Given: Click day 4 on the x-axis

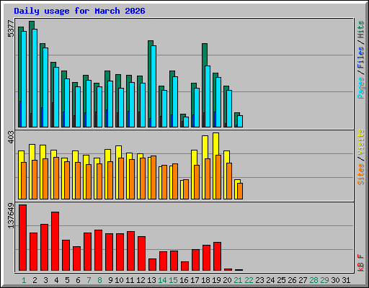Looking at the screenshot, I should click(56, 280).
